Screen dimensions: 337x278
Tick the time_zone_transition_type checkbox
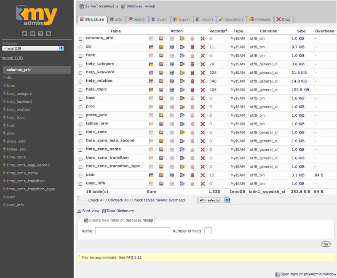tap(80, 167)
